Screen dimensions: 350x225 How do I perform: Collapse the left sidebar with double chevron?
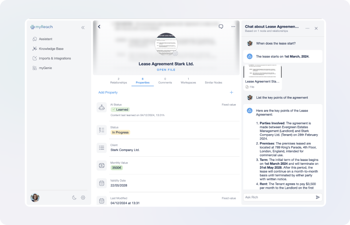click(83, 27)
